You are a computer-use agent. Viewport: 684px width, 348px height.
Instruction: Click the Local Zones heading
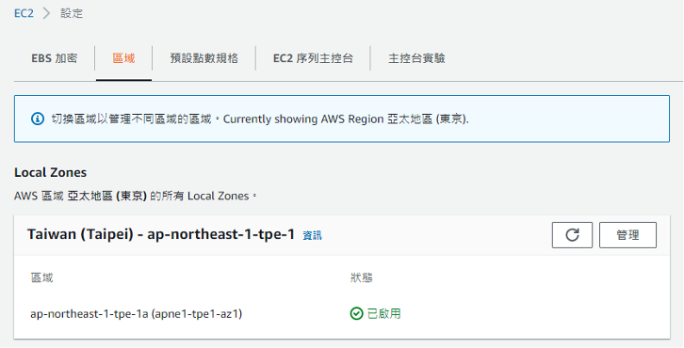click(x=50, y=172)
